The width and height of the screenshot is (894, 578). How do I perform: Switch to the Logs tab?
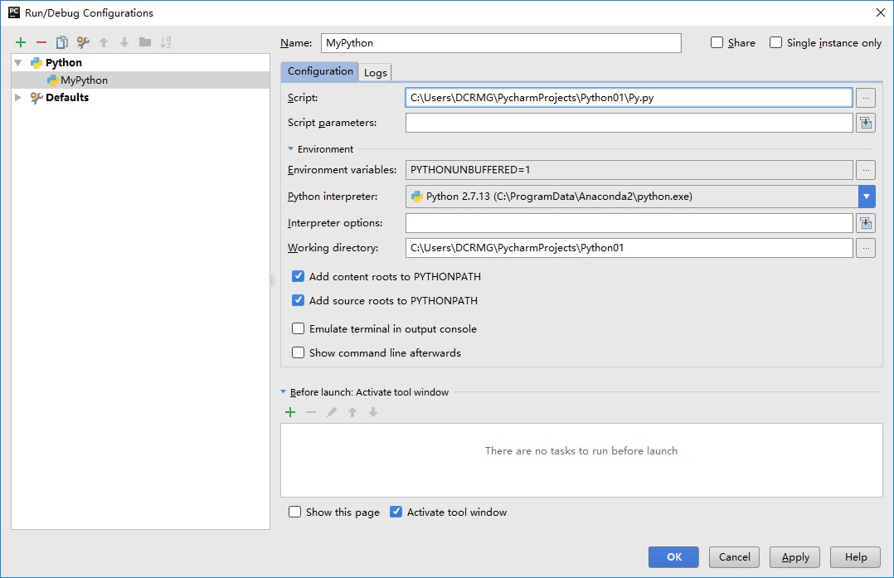pyautogui.click(x=375, y=72)
